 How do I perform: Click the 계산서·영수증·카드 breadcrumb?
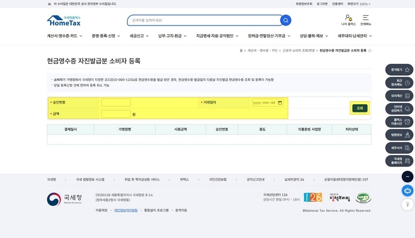(x=262, y=50)
